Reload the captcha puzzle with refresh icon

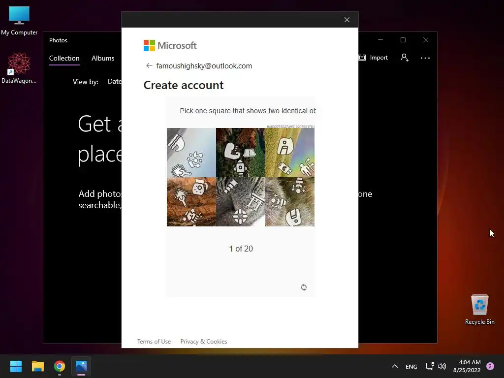(x=304, y=287)
